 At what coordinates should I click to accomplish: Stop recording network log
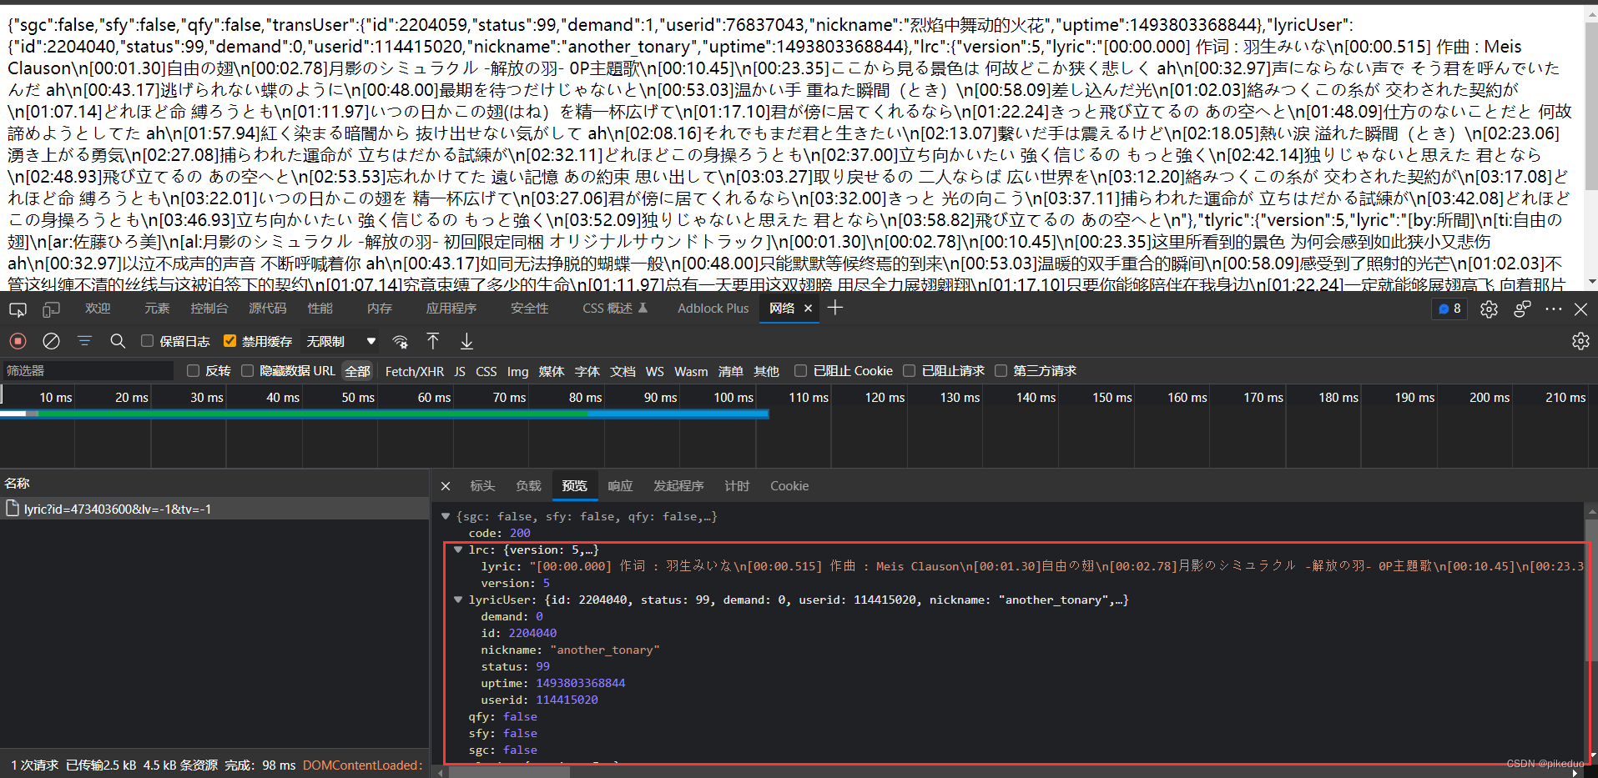[18, 341]
